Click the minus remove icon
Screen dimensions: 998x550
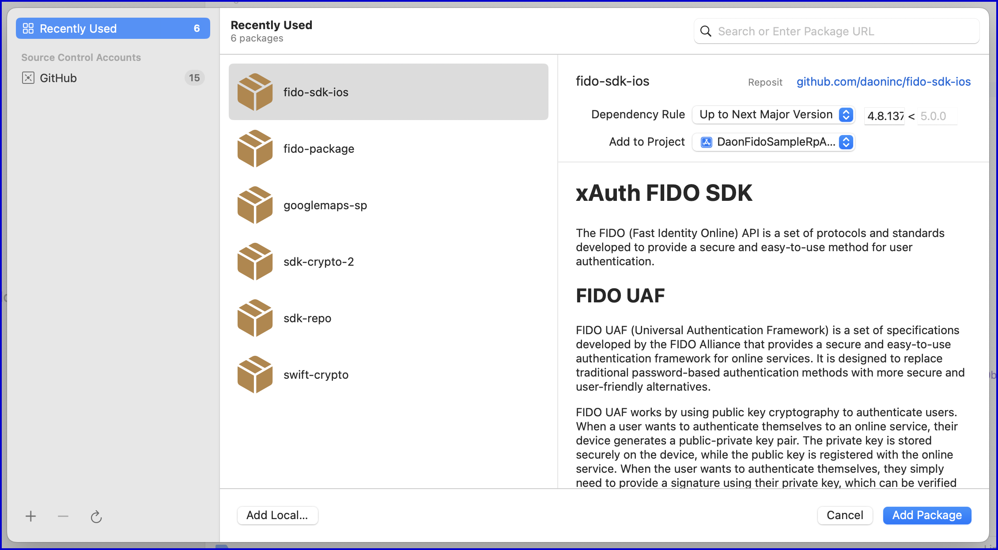pos(63,516)
